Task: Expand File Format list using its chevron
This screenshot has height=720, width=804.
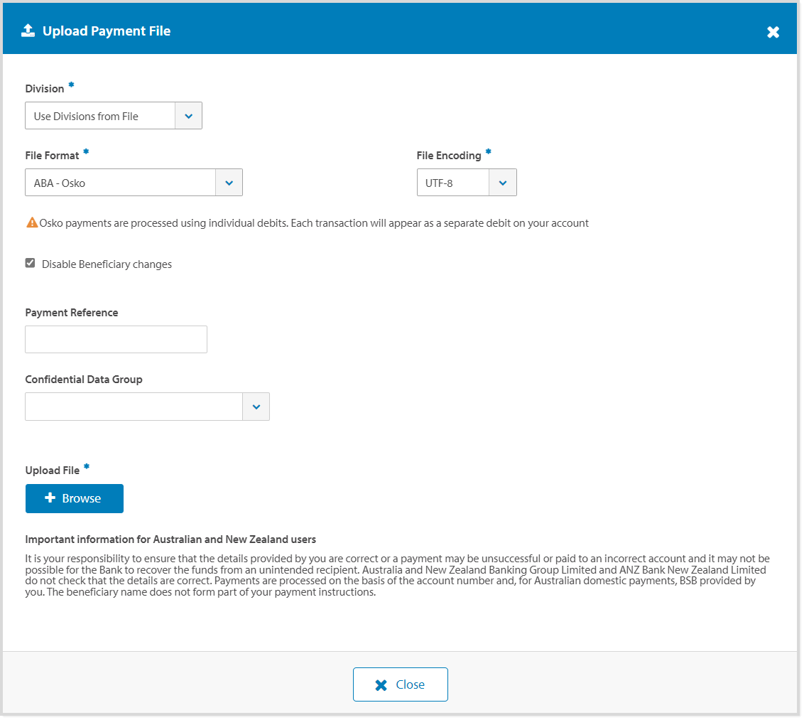Action: click(229, 183)
